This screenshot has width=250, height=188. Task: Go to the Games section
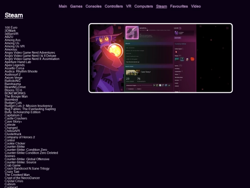pyautogui.click(x=76, y=6)
